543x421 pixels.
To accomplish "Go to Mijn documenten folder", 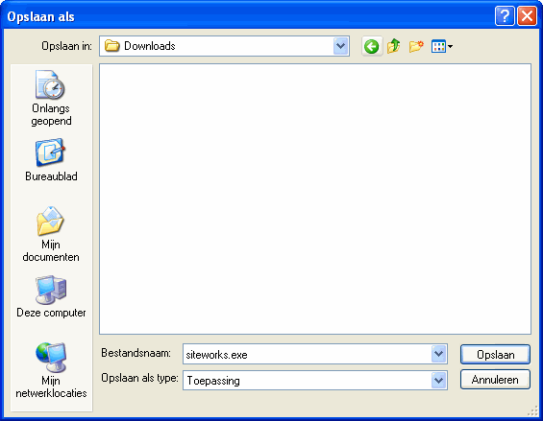I will pos(51,234).
